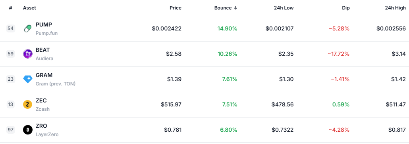Image resolution: width=409 pixels, height=144 pixels.
Task: Sort by the Dip column header
Action: [345, 8]
